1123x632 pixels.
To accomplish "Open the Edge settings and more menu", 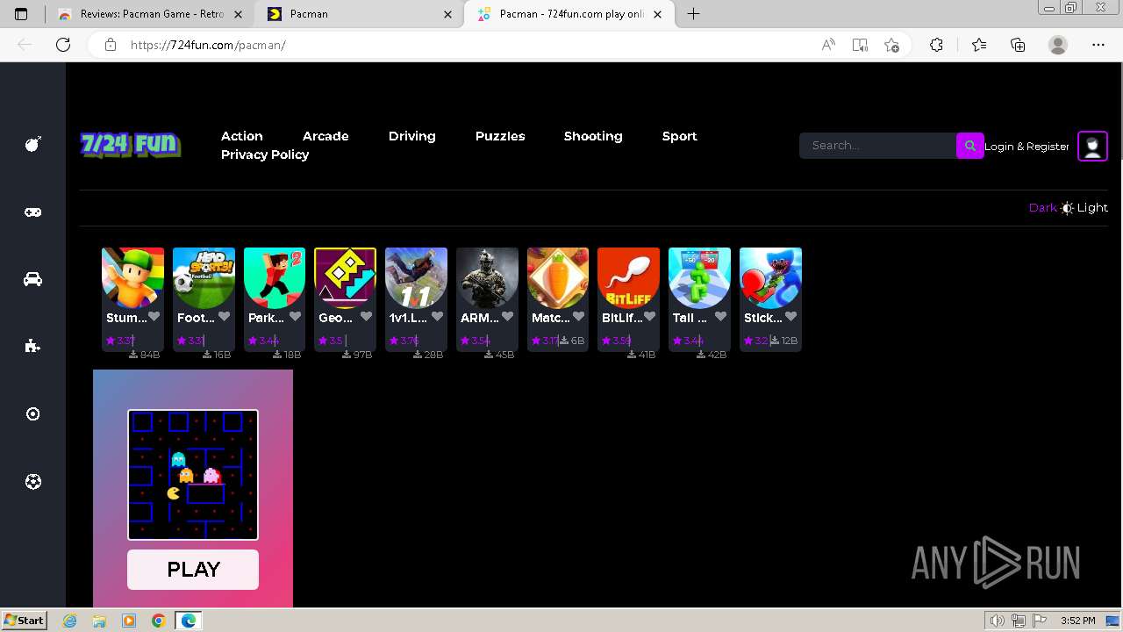I will pyautogui.click(x=1098, y=45).
